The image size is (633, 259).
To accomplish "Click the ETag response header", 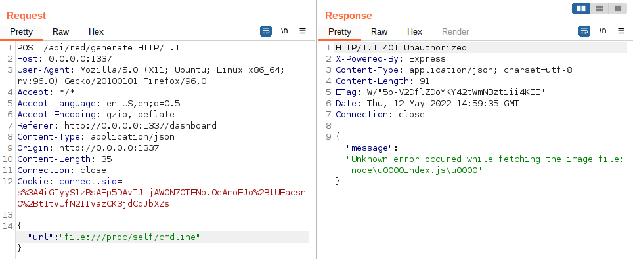I will (x=441, y=92).
